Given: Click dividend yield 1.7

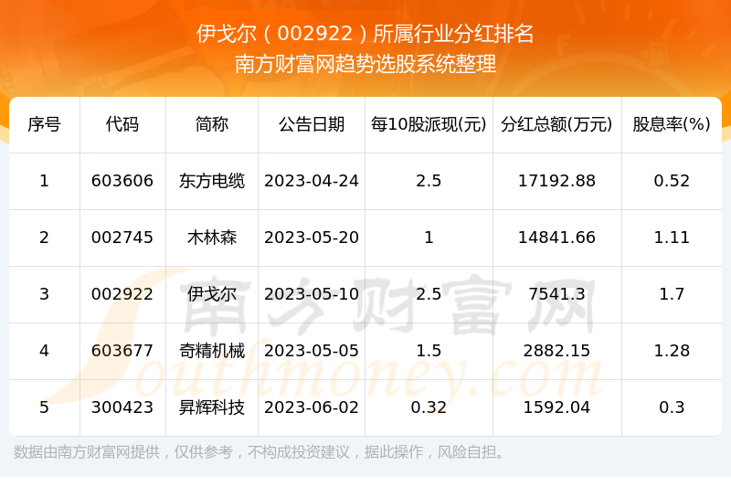Looking at the screenshot, I should coord(672,294).
